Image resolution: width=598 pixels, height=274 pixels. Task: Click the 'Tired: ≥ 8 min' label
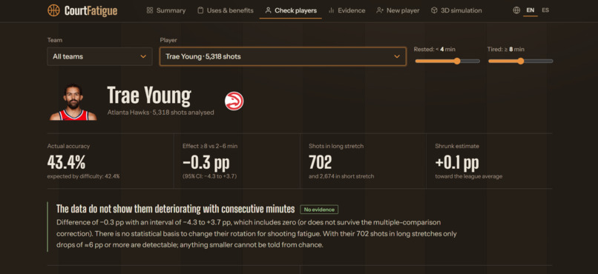tap(506, 50)
